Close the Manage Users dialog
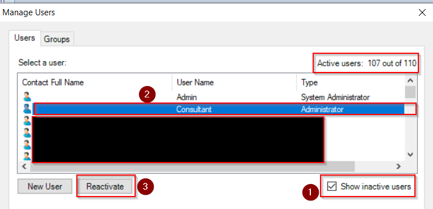This screenshot has height=209, width=433. pyautogui.click(x=422, y=12)
